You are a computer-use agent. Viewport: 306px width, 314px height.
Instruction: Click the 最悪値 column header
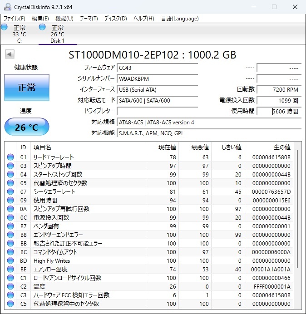click(x=195, y=147)
